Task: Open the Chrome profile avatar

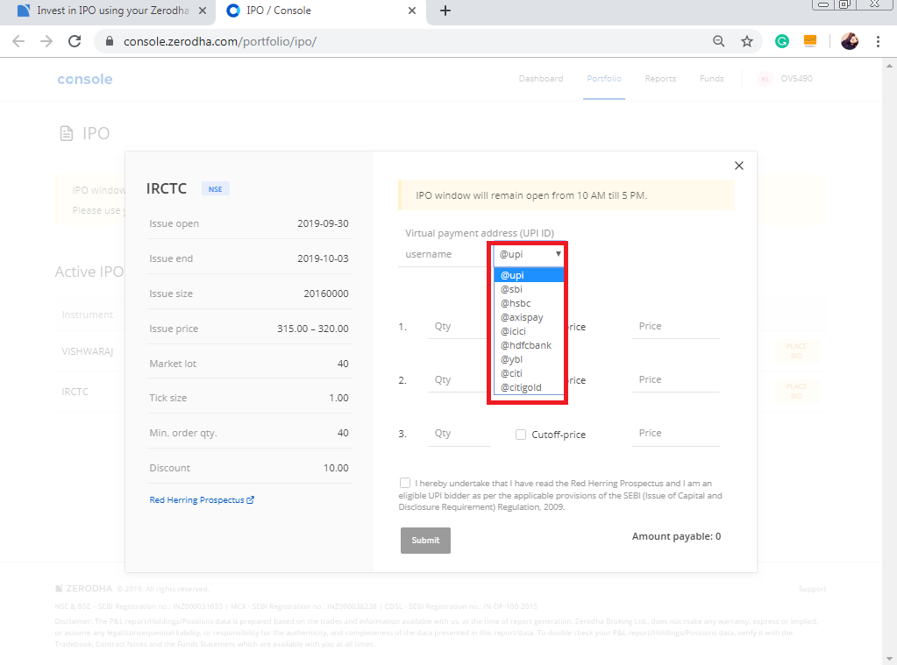Action: tap(850, 41)
